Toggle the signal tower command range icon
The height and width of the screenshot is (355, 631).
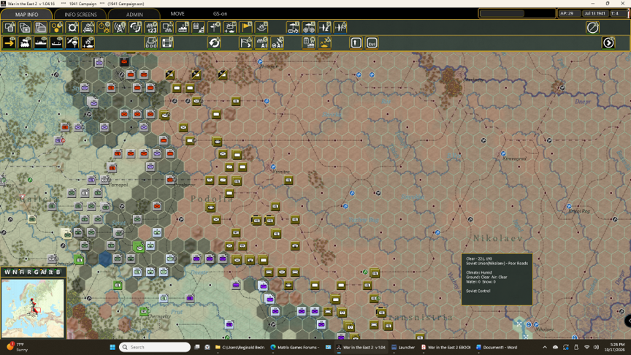pos(120,28)
